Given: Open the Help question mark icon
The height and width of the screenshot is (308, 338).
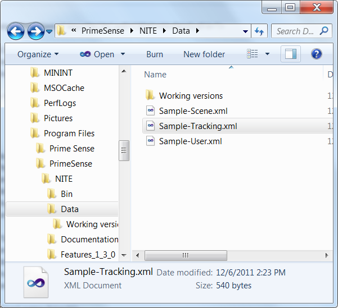Looking at the screenshot, I should click(317, 54).
